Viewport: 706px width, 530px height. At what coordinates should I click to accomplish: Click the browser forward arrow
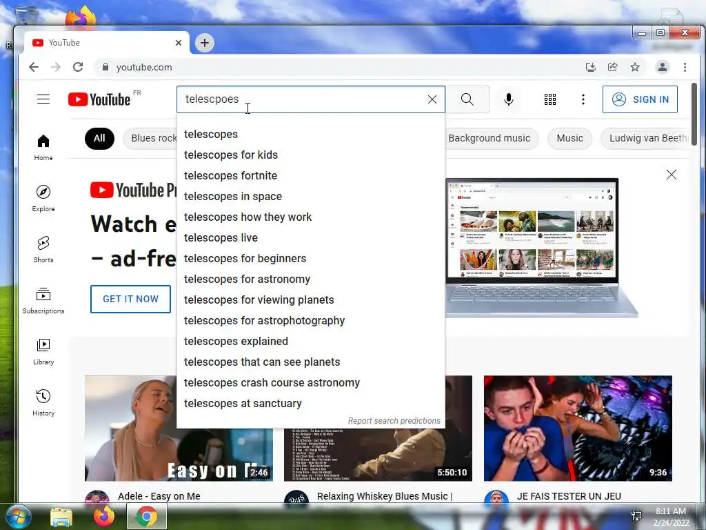tap(56, 67)
